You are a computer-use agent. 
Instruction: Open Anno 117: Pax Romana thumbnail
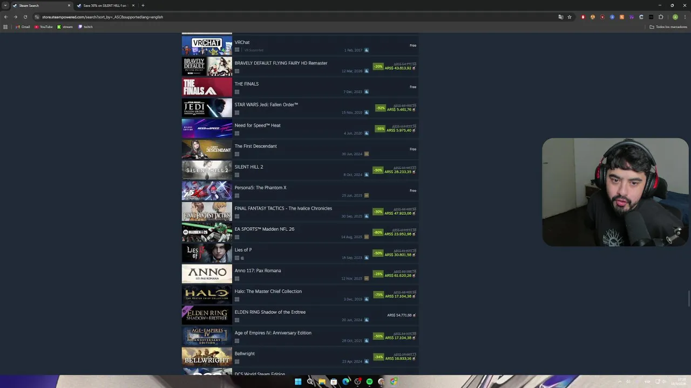point(207,274)
